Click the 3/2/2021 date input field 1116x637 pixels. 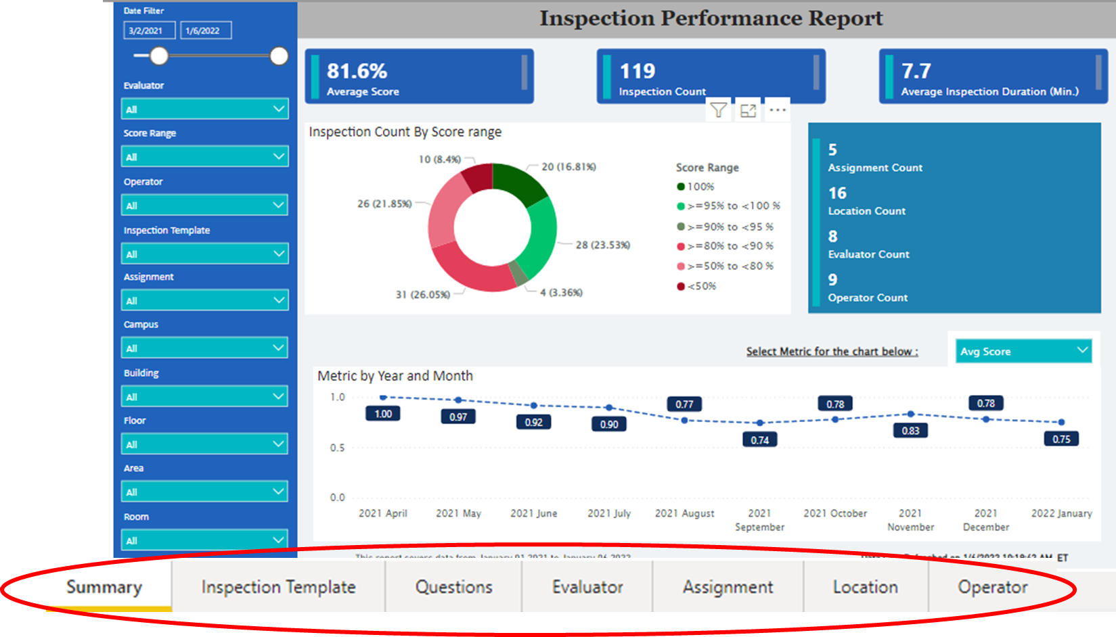pos(148,30)
